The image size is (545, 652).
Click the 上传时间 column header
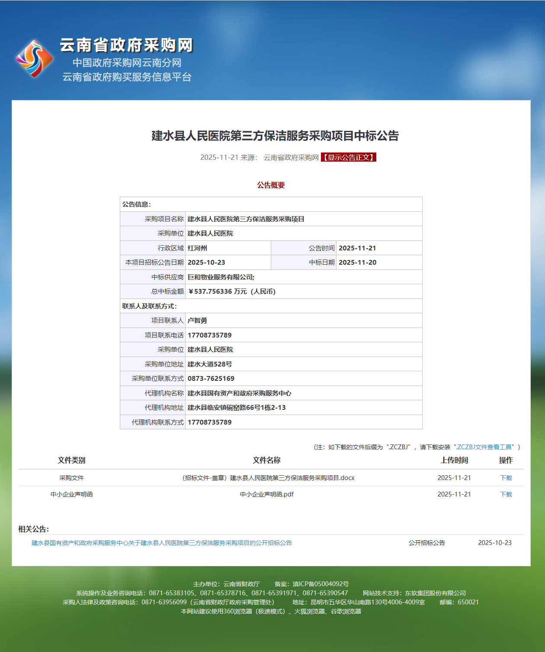[453, 461]
